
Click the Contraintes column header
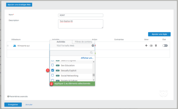(x=119, y=40)
